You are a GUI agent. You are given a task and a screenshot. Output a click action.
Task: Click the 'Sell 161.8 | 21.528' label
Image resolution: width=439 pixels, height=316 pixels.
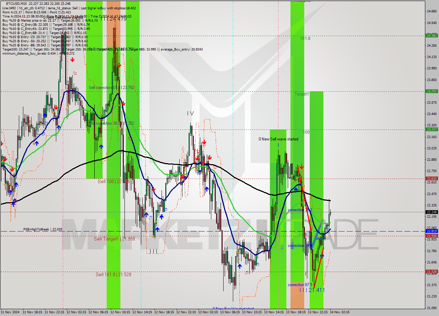pos(114,274)
